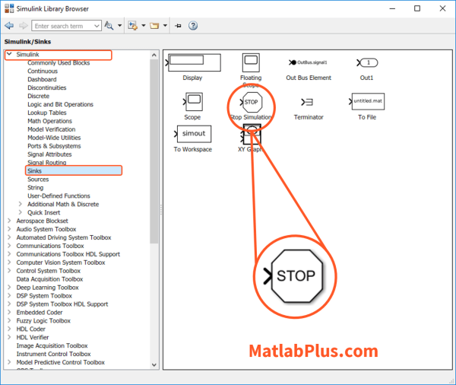This screenshot has width=456, height=385.
Task: Click the Floating Scope block icon
Action: click(251, 62)
